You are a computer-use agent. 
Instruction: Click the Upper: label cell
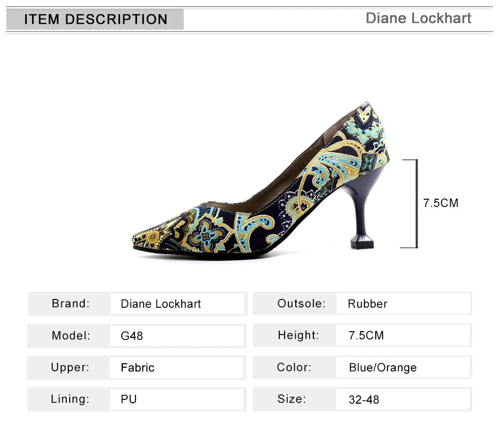[x=70, y=368]
